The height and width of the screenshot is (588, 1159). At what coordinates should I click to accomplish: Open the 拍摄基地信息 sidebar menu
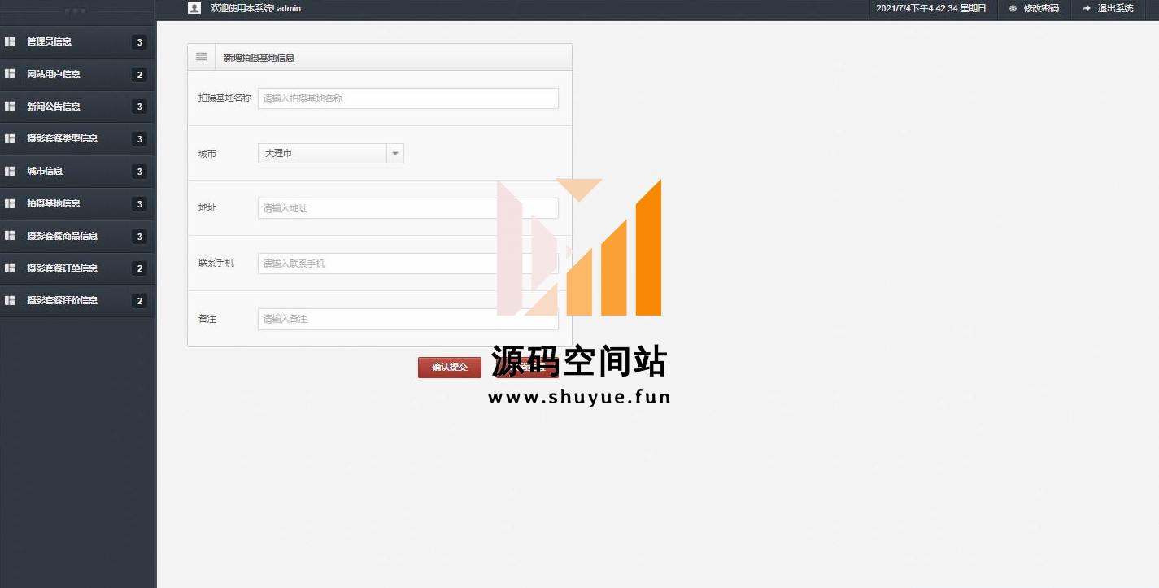tap(54, 203)
